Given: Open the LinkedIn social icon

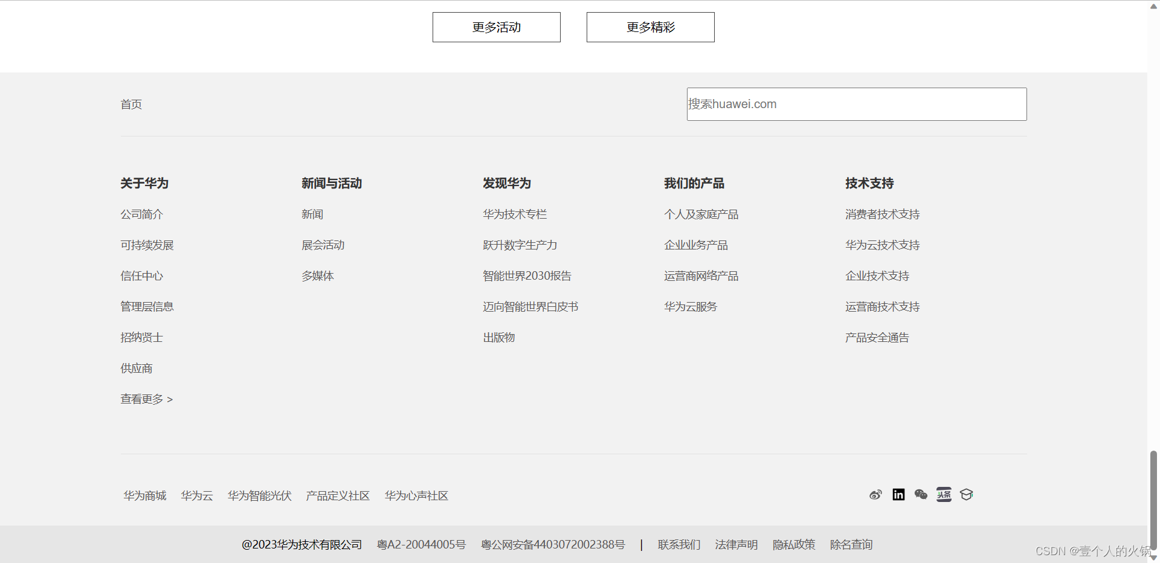Looking at the screenshot, I should coord(898,495).
